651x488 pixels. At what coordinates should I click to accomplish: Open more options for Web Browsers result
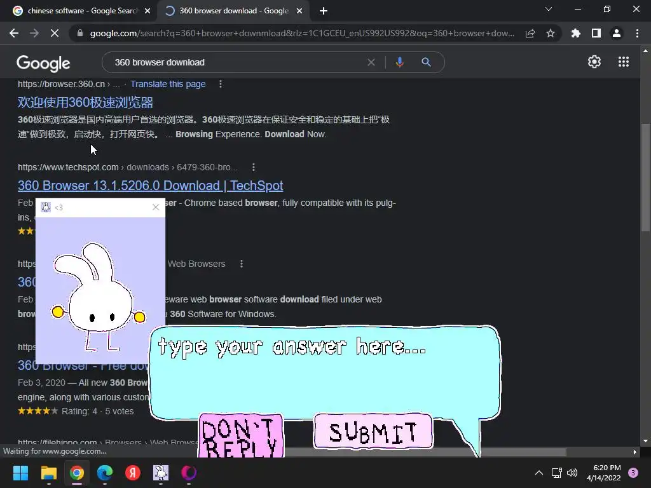(x=242, y=264)
